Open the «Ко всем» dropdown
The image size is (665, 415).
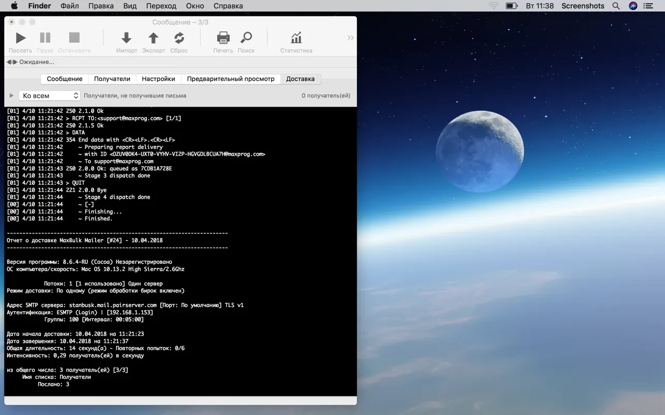(x=50, y=95)
